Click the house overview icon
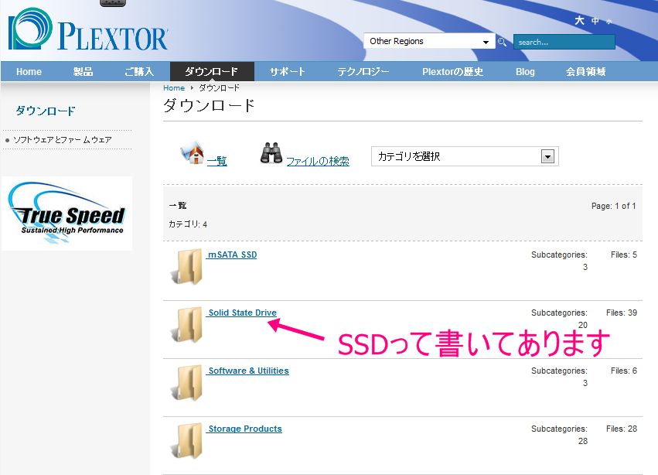The image size is (658, 475). point(193,153)
